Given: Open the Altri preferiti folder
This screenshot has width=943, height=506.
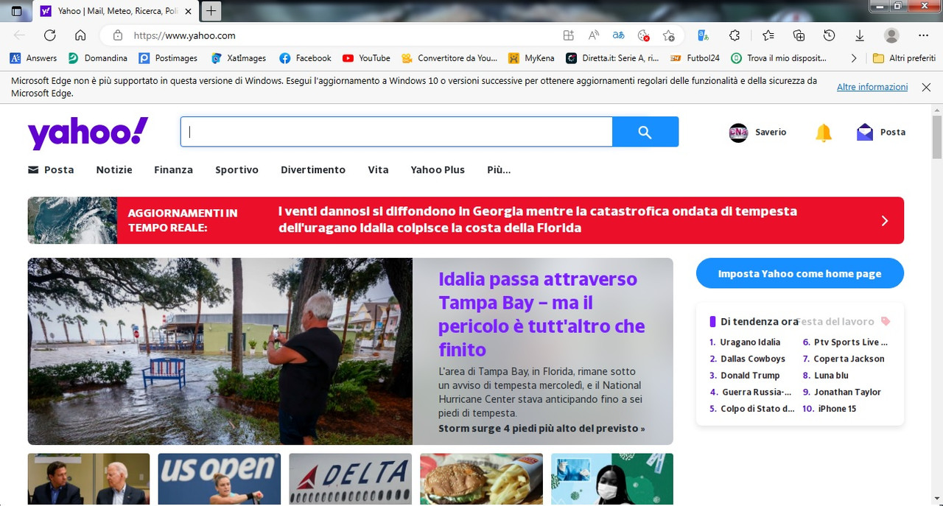Looking at the screenshot, I should pyautogui.click(x=904, y=58).
